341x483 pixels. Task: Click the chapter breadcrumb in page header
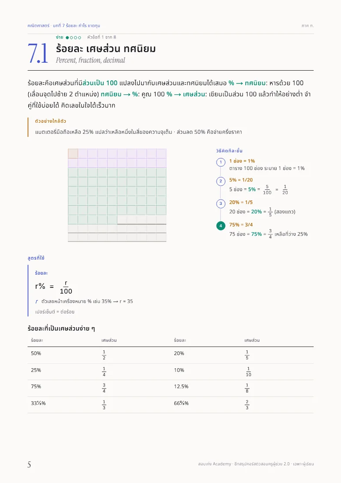pyautogui.click(x=64, y=26)
